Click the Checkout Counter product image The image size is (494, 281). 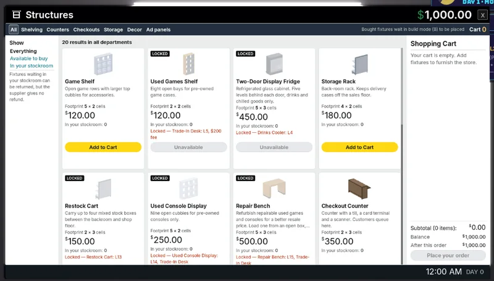(359, 188)
